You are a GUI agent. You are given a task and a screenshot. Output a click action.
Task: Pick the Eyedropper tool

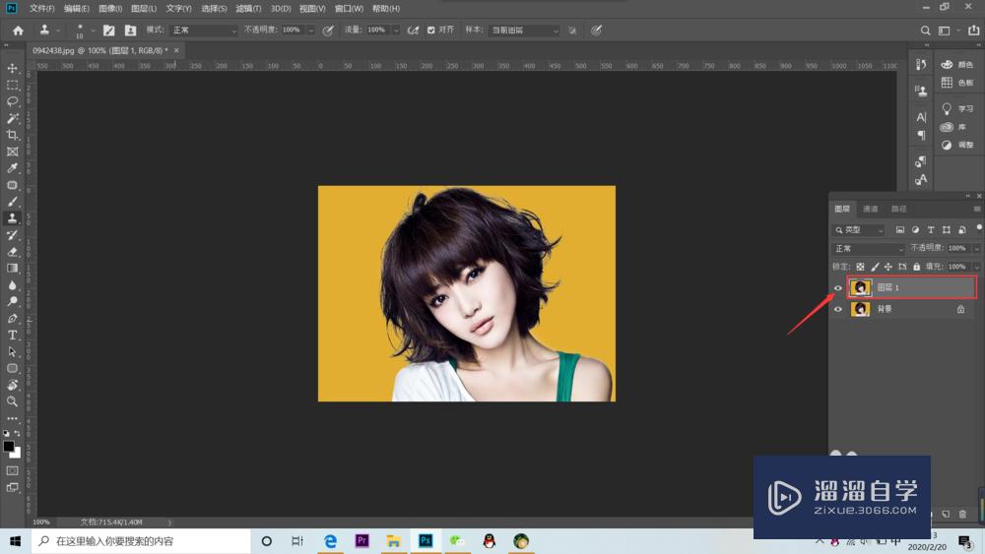click(x=13, y=168)
